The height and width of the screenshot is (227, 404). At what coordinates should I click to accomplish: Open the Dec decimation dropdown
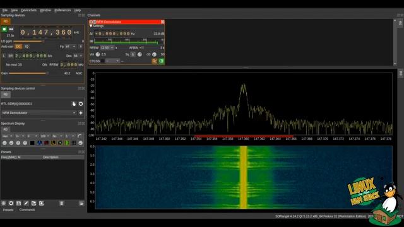point(78,55)
